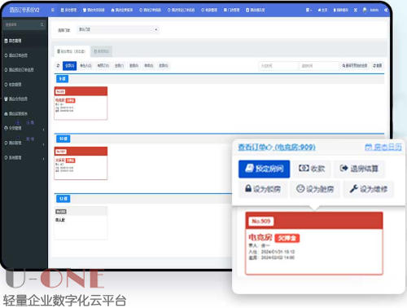Switch to the second greyed tab
This screenshot has height=308, width=407.
click(101, 51)
